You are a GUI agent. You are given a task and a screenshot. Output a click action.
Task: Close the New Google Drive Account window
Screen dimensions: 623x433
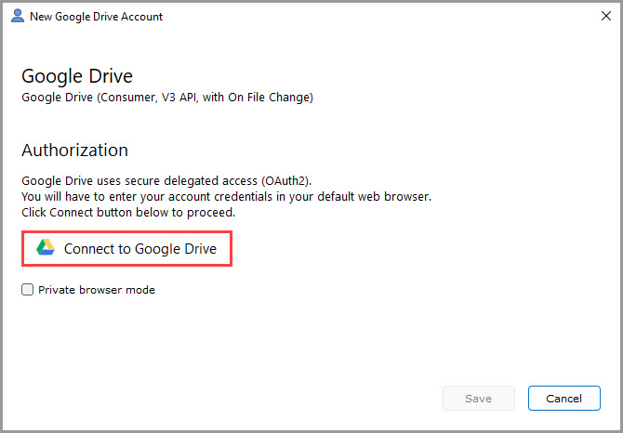coord(606,16)
